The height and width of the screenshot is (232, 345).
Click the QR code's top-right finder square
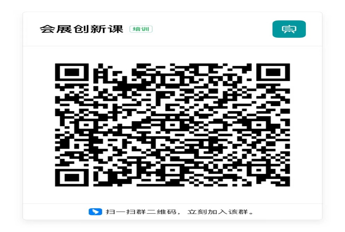pyautogui.click(x=273, y=72)
